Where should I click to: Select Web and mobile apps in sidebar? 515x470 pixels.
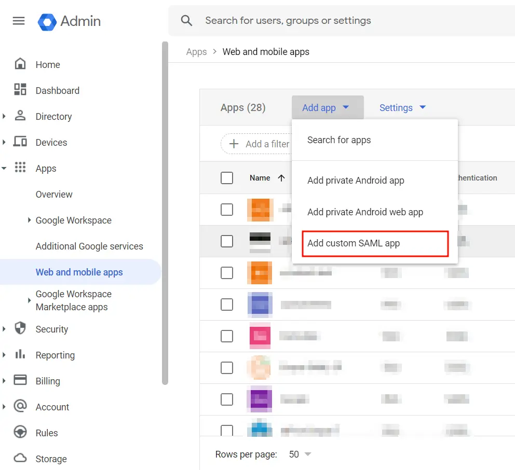(80, 272)
